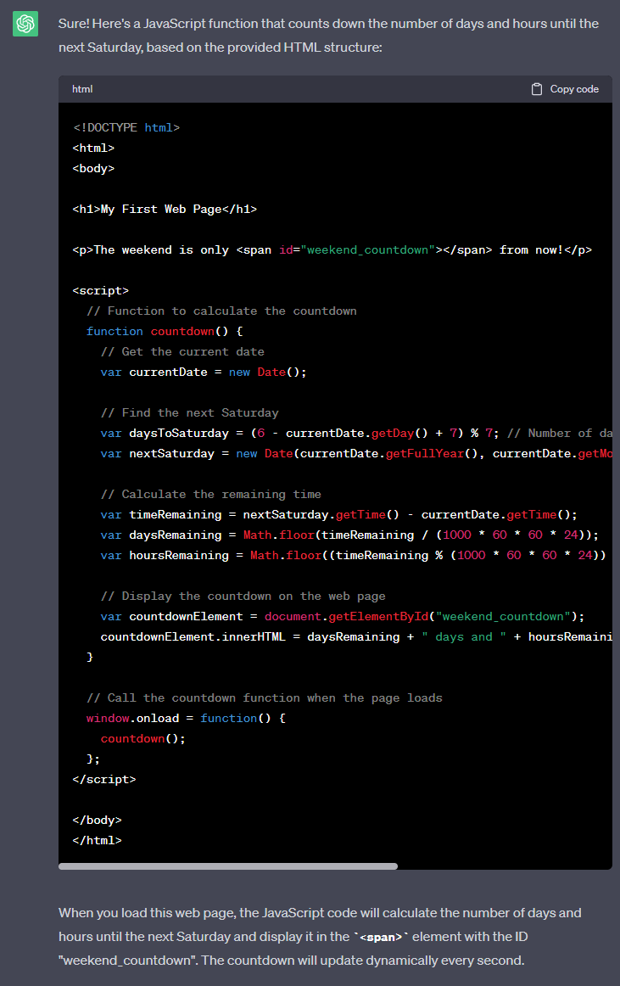The height and width of the screenshot is (986, 620).
Task: Click the "html" language label
Action: 82,89
